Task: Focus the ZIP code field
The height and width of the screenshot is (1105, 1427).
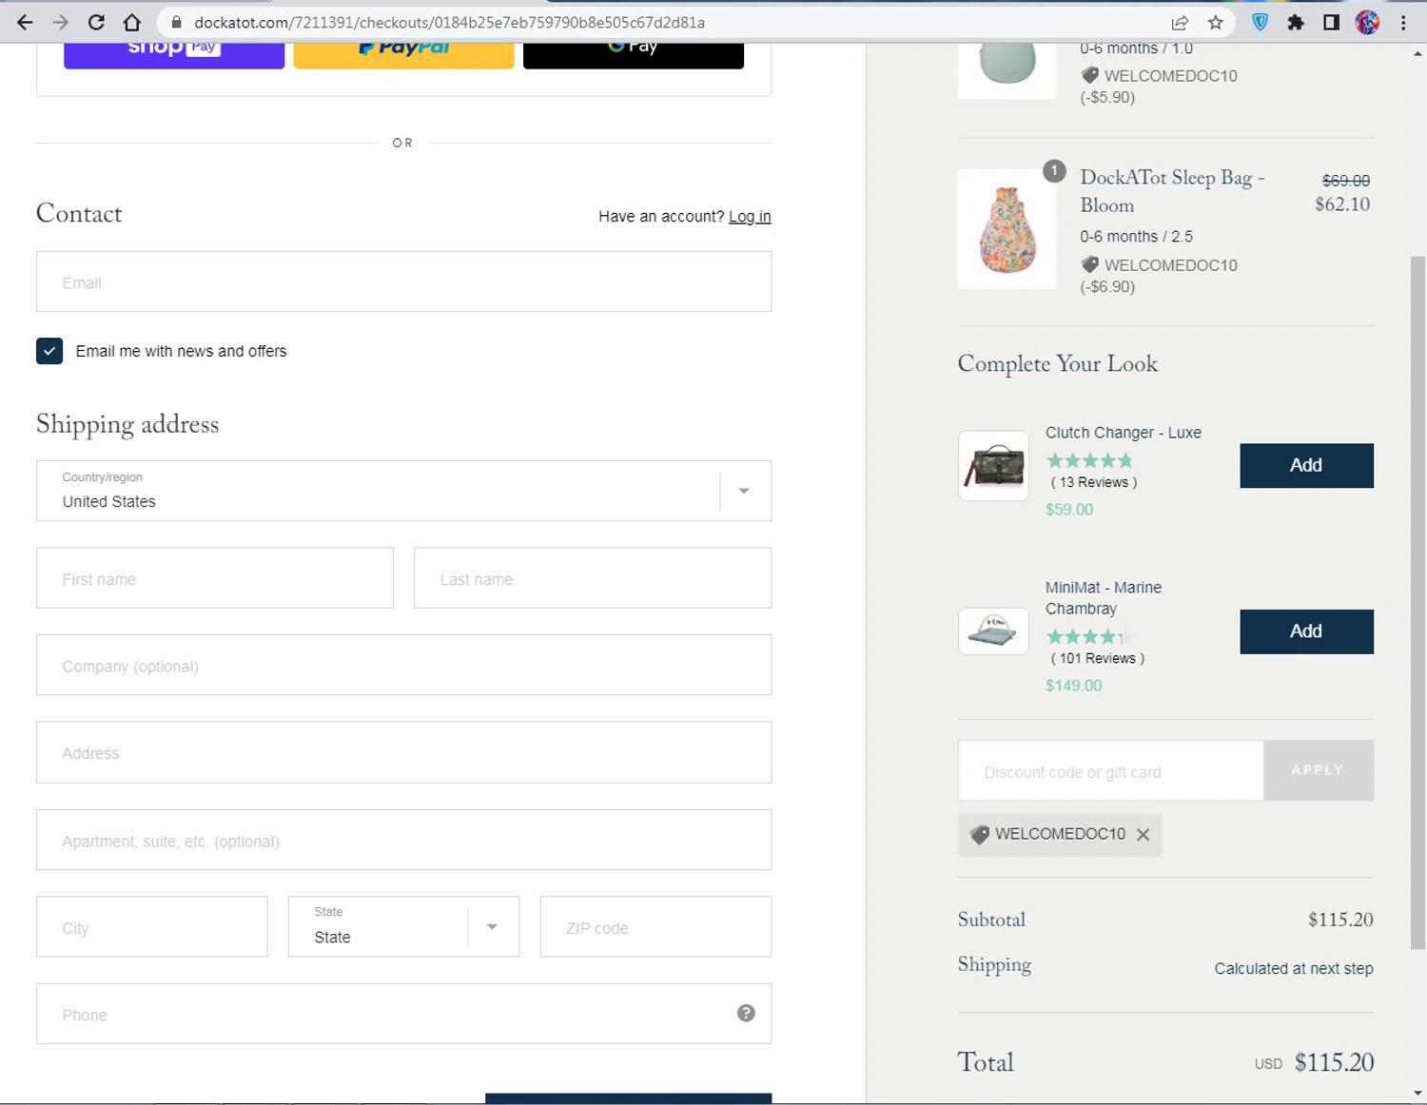Action: click(655, 926)
